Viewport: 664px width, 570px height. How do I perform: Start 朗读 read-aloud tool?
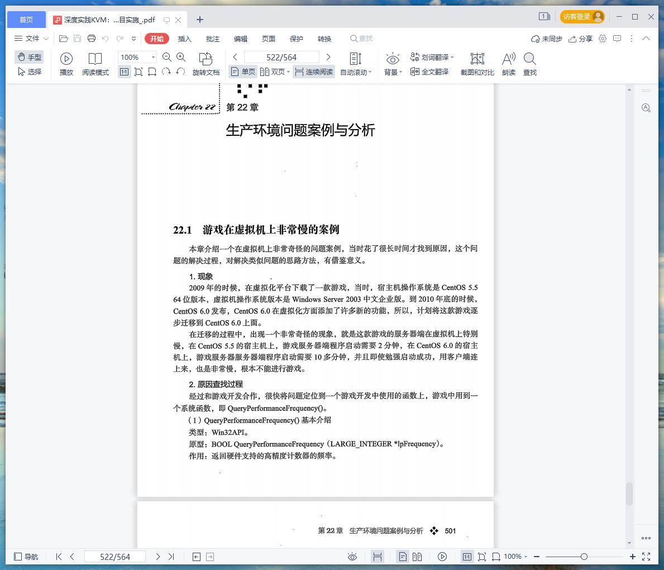(x=509, y=64)
